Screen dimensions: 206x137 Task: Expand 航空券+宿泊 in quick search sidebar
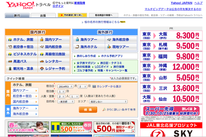(24, 96)
